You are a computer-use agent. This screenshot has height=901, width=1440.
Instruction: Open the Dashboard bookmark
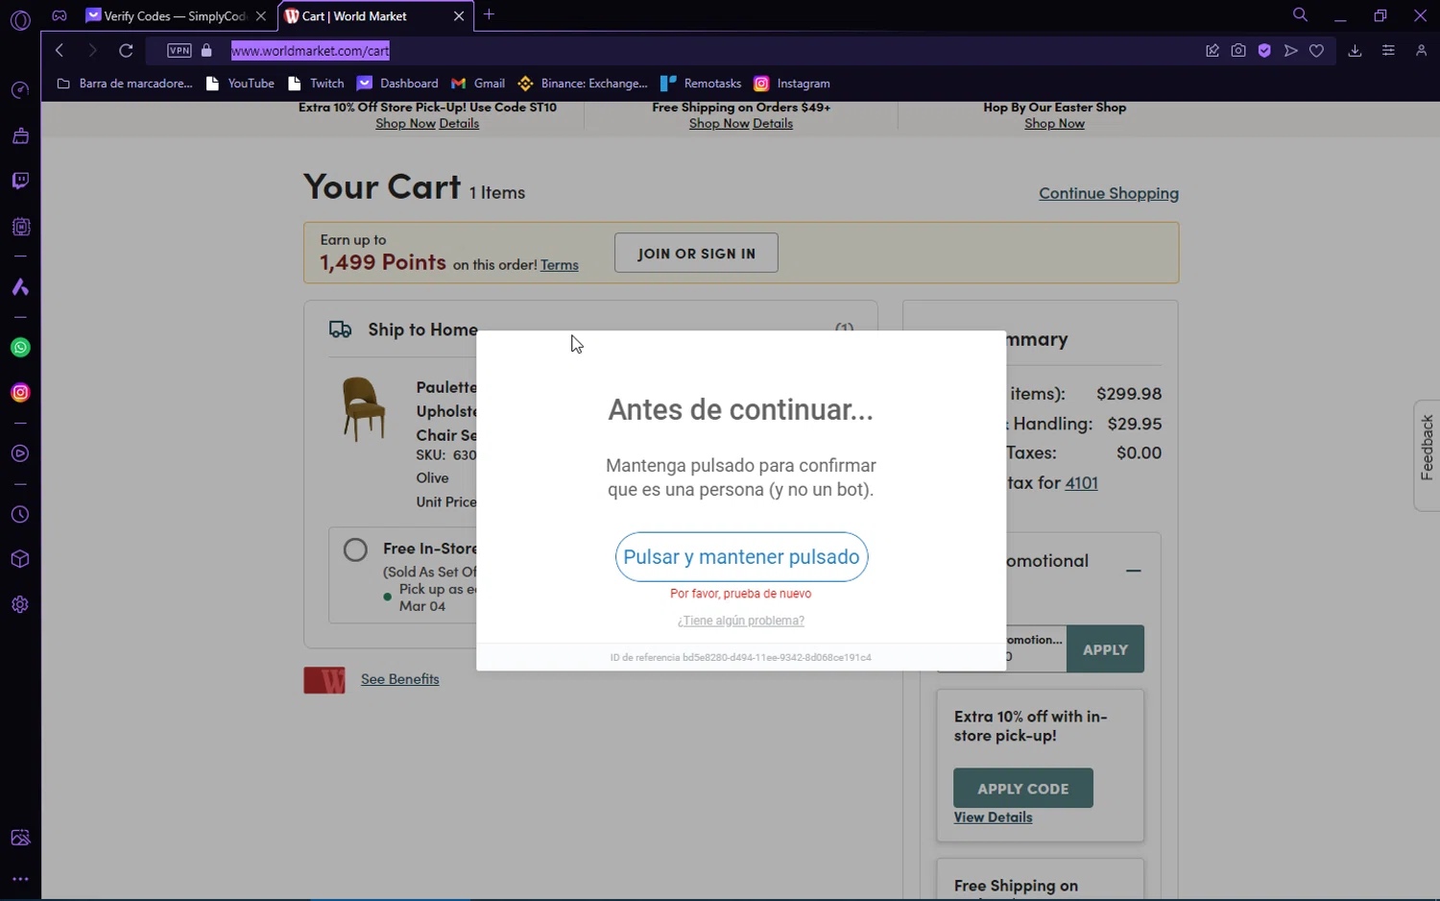[x=397, y=84]
